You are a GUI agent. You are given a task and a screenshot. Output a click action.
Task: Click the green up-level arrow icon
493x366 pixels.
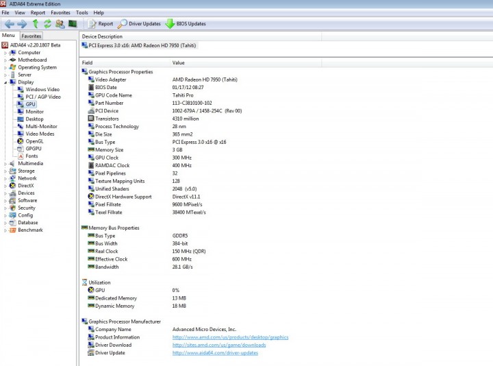[35, 23]
